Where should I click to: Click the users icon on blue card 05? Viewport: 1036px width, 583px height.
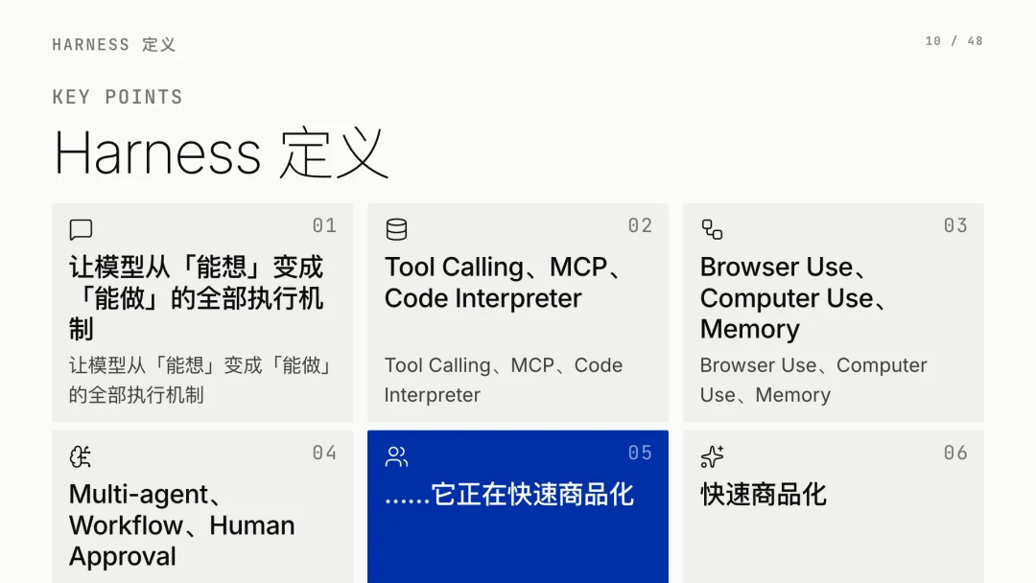coord(396,456)
